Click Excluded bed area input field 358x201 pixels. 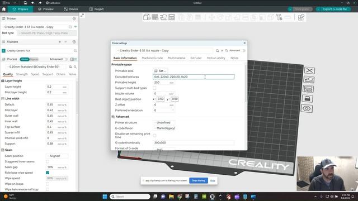click(194, 77)
